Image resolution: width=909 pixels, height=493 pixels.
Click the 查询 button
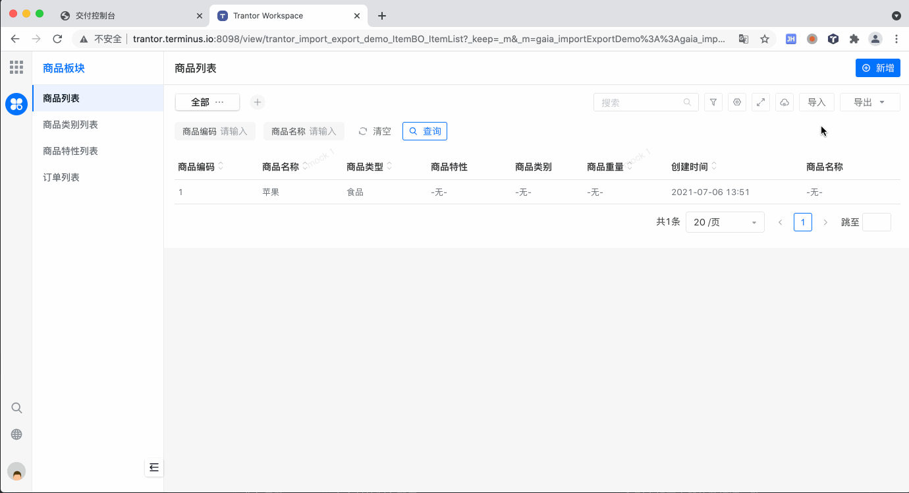click(x=425, y=131)
